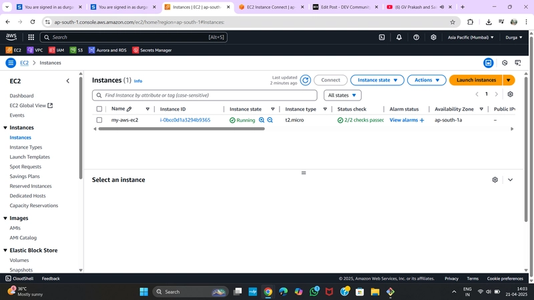Viewport: 534px width, 300px height.
Task: Open VPC favorites shortcut
Action: [35, 50]
